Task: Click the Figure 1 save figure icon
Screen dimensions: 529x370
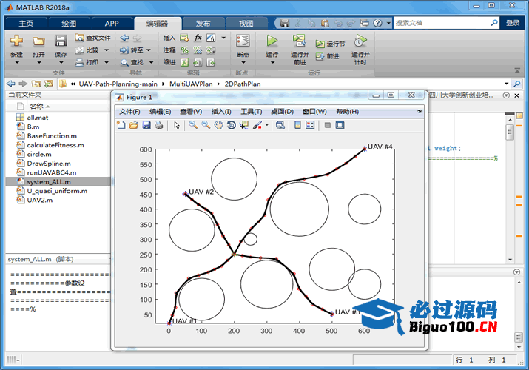Action: (146, 125)
